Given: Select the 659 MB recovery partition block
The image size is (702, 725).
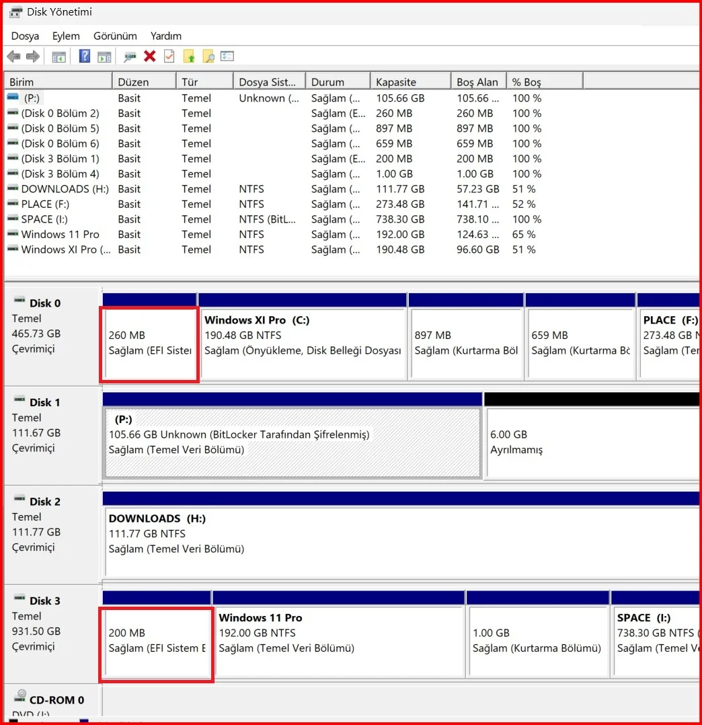Looking at the screenshot, I should tap(580, 344).
